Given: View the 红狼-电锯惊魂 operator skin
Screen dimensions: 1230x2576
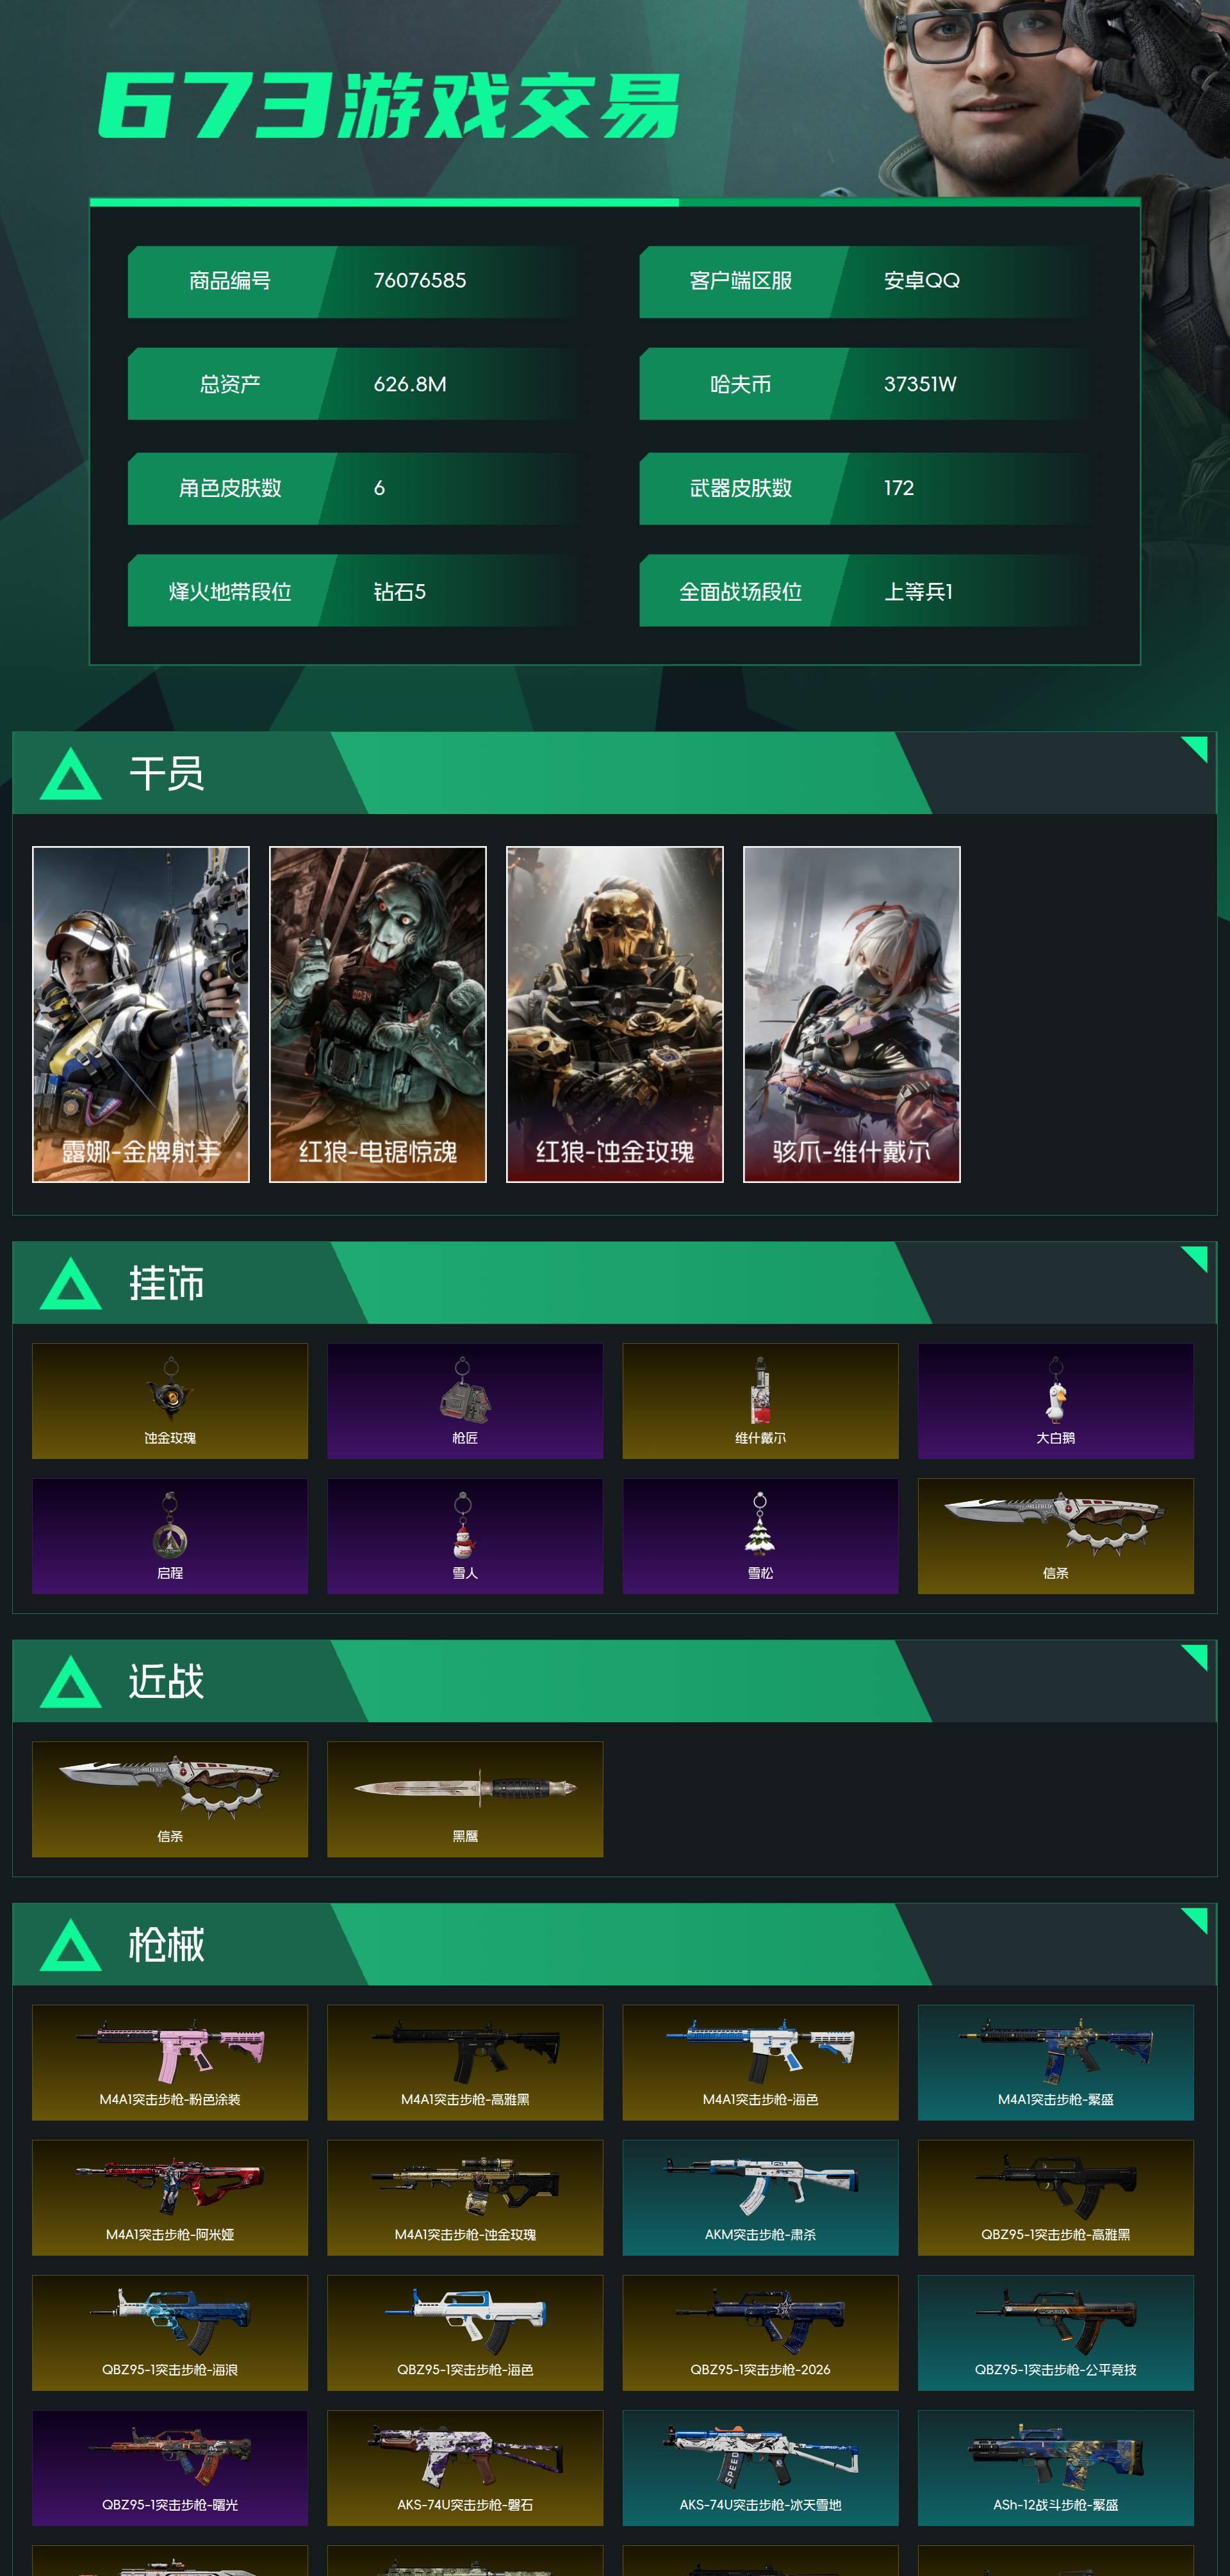Looking at the screenshot, I should coord(378,1014).
